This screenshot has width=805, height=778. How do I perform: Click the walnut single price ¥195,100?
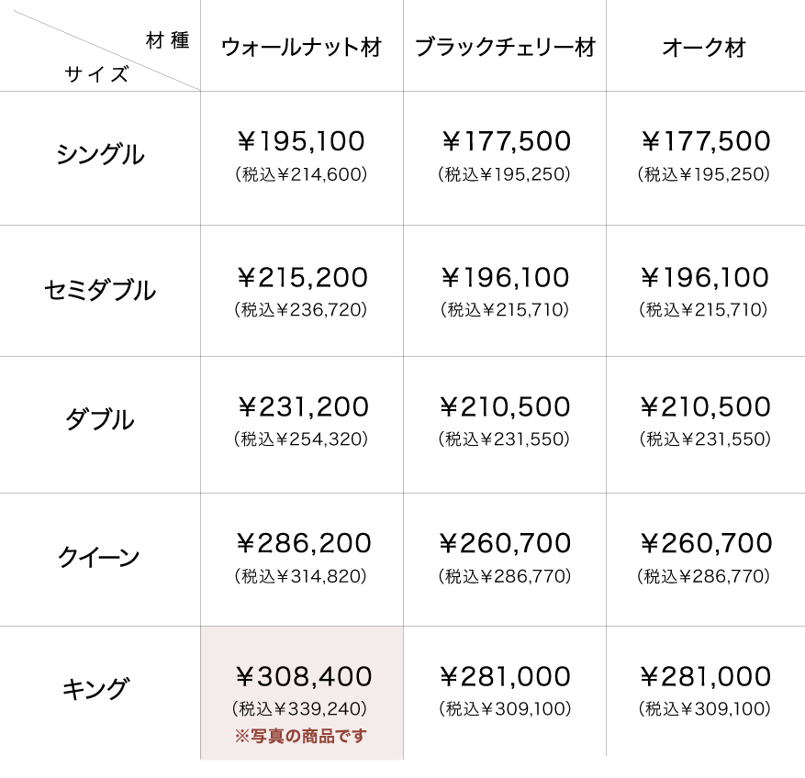(x=301, y=141)
